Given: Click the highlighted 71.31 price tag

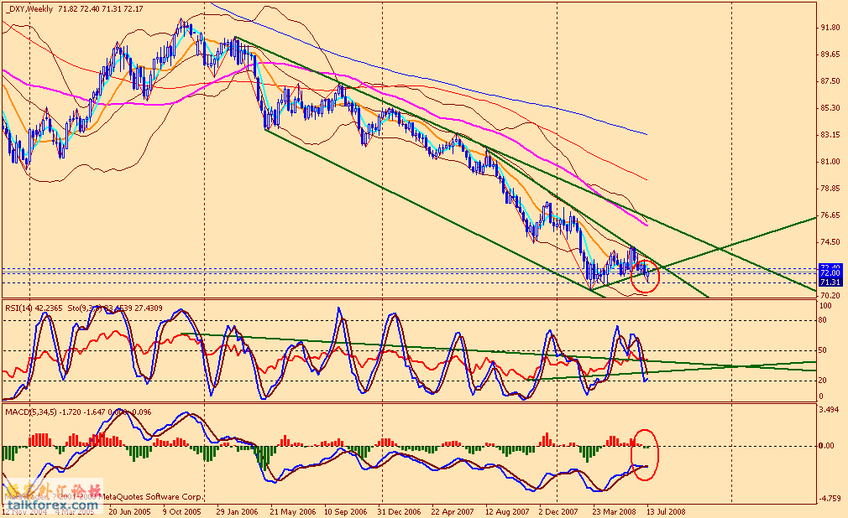Looking at the screenshot, I should click(x=830, y=282).
